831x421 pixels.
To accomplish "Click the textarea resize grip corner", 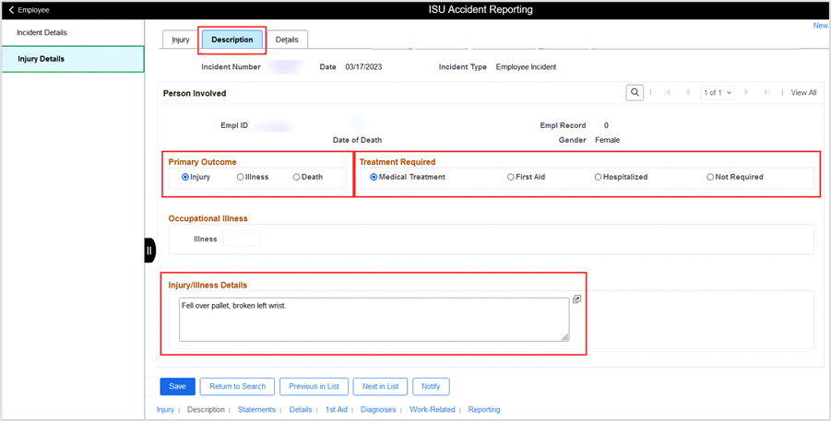I will 565,337.
